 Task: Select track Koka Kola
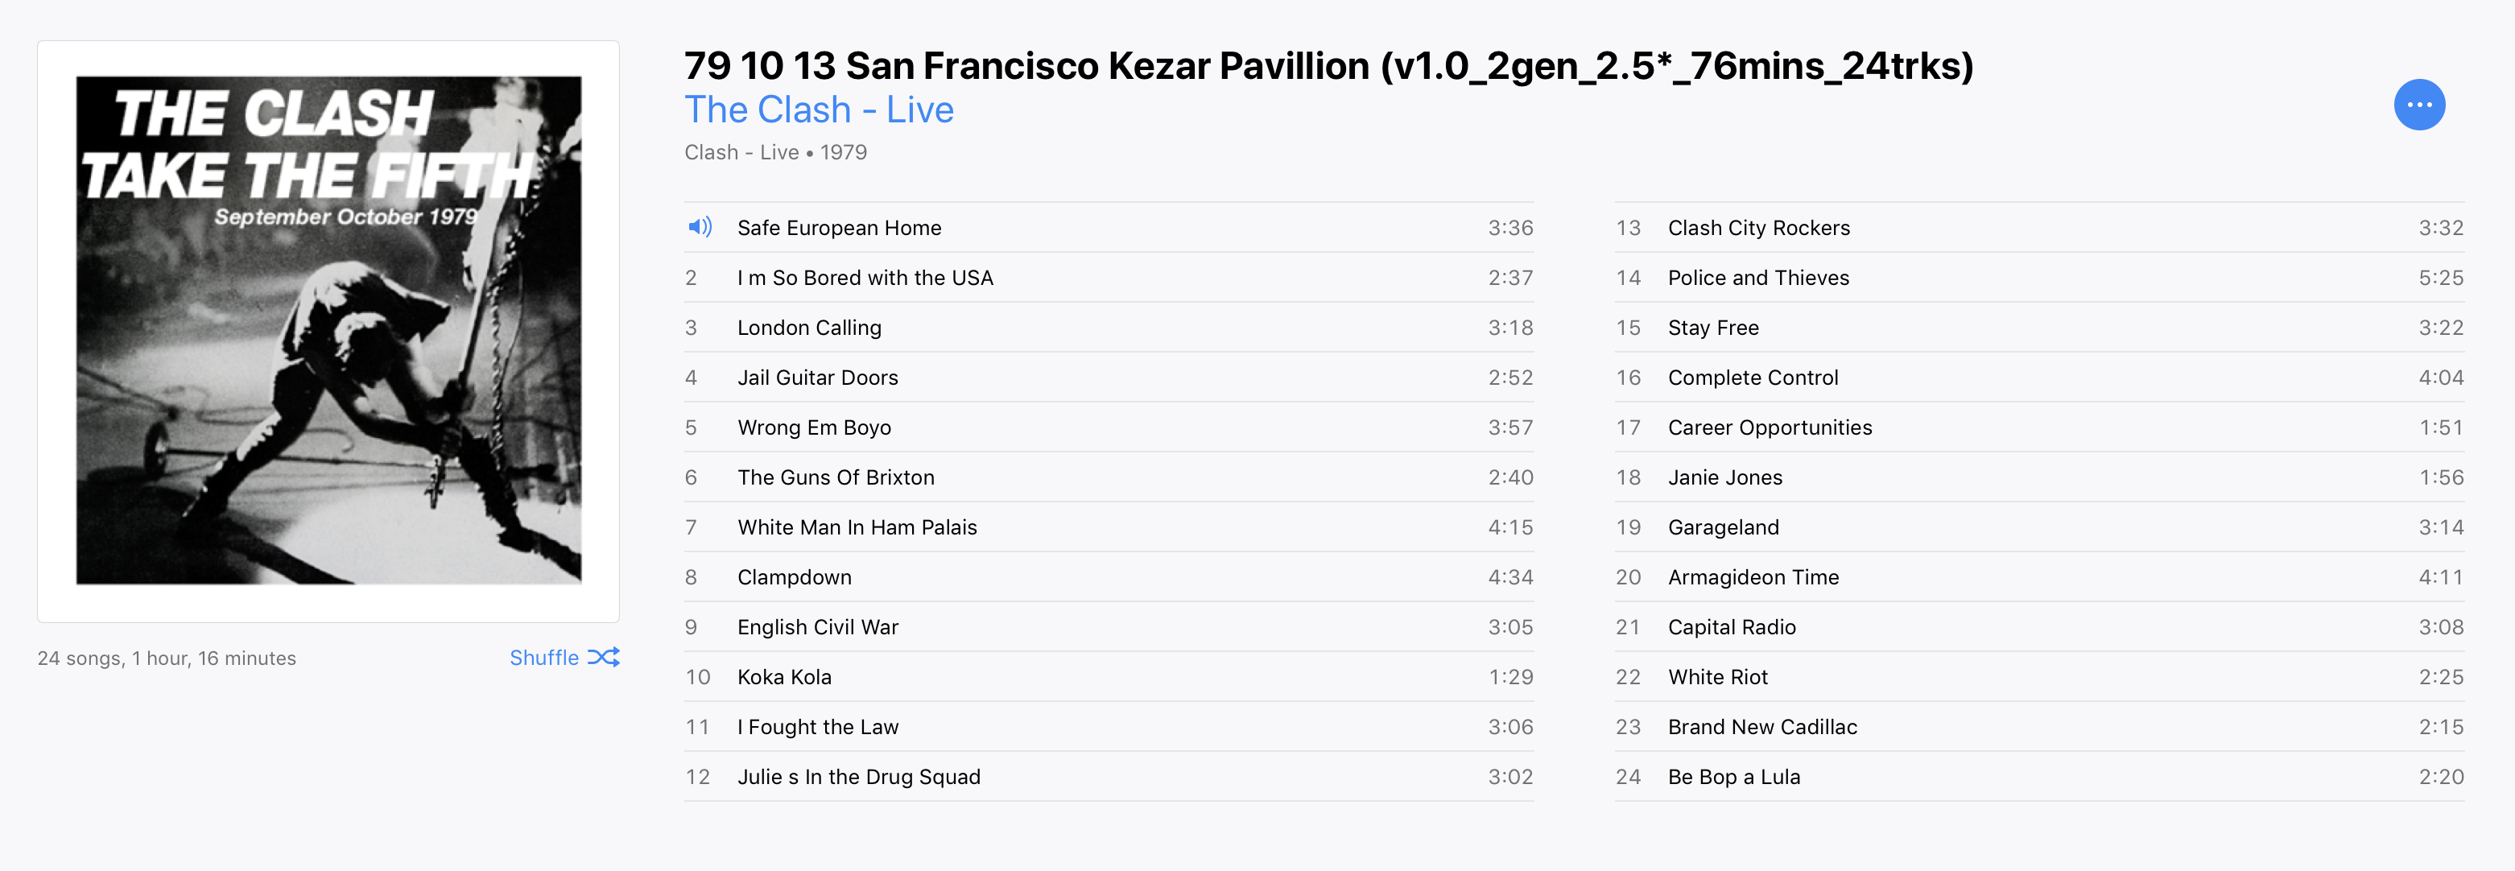click(1108, 675)
